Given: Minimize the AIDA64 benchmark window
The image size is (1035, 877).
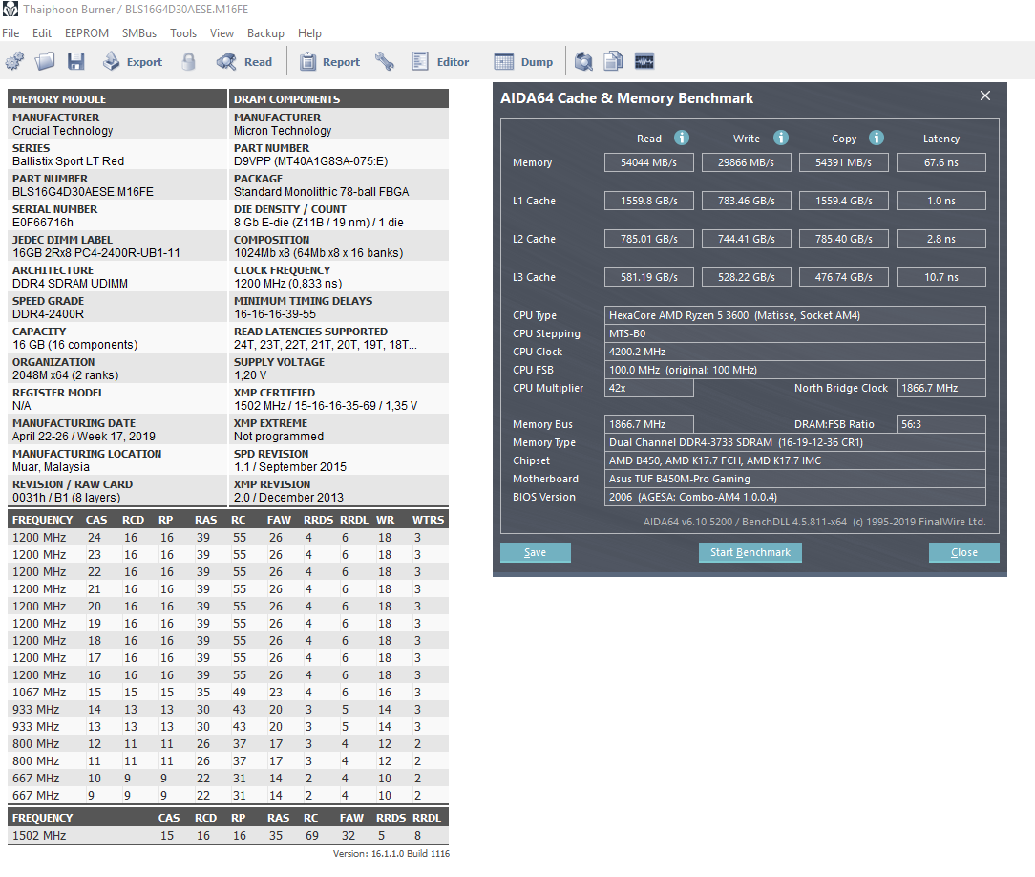Looking at the screenshot, I should [x=941, y=96].
